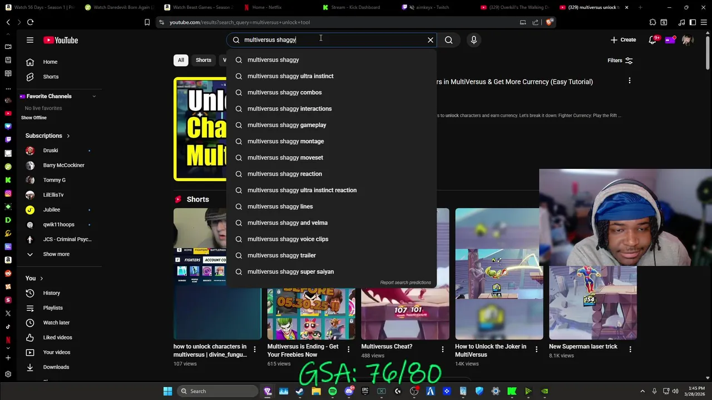Click Report search predictions link

point(406,282)
